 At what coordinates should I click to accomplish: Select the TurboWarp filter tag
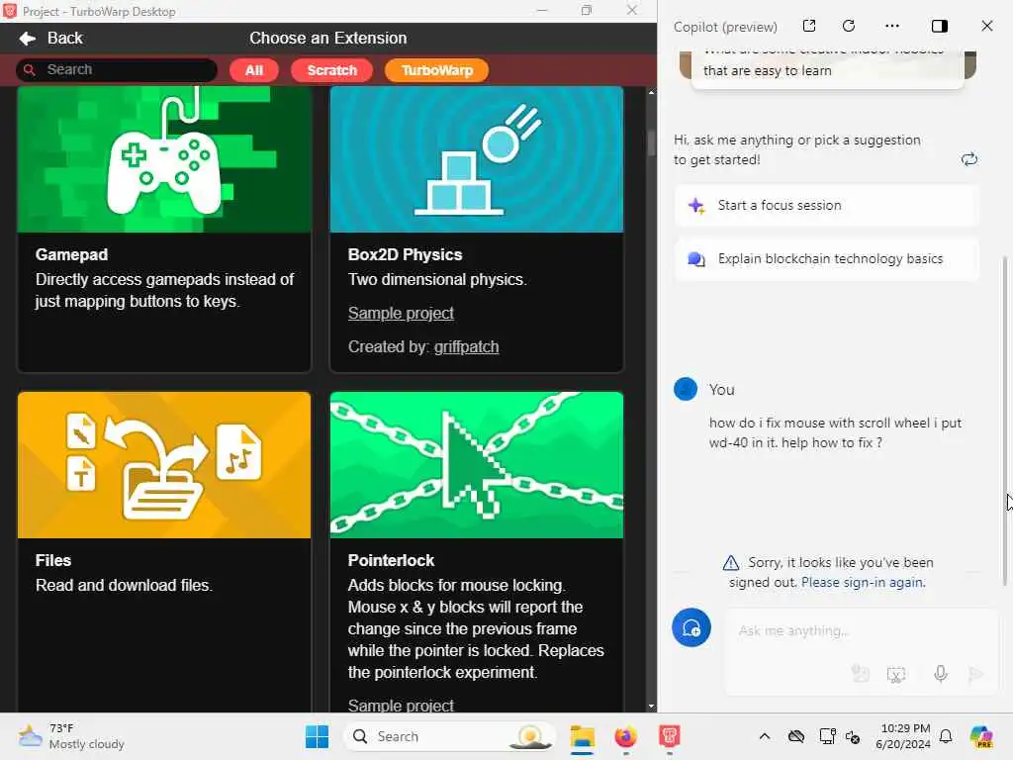pos(436,70)
